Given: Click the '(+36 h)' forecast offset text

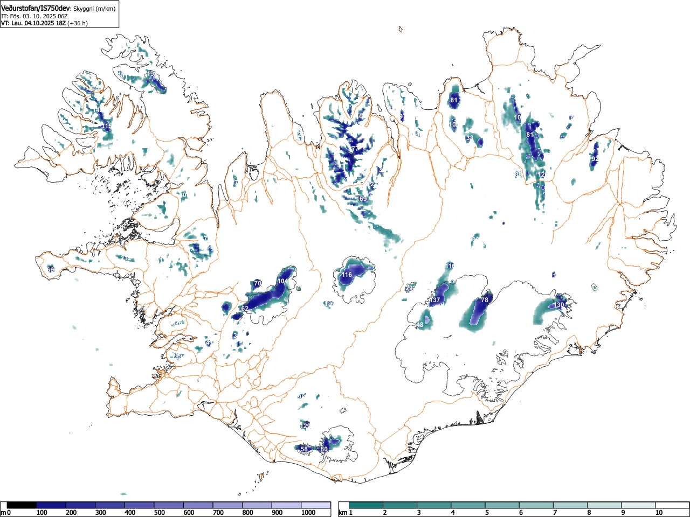Looking at the screenshot, I should [x=78, y=23].
